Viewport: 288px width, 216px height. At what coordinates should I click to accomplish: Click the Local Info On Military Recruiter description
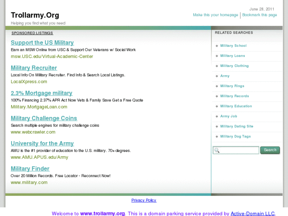tap(68, 75)
